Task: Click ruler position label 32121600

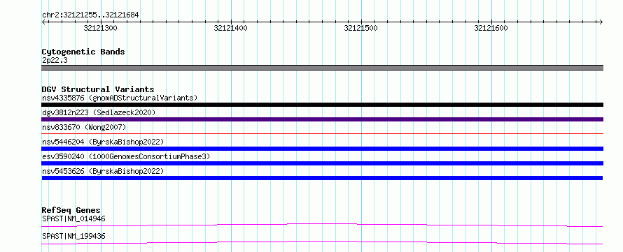Action: (491, 28)
